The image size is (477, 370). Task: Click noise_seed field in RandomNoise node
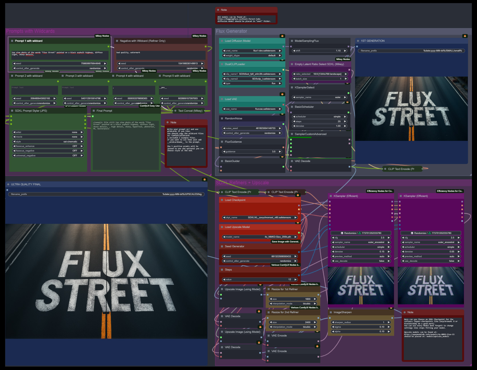point(252,128)
